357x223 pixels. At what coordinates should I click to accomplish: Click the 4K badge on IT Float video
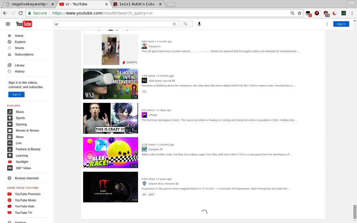(144, 195)
